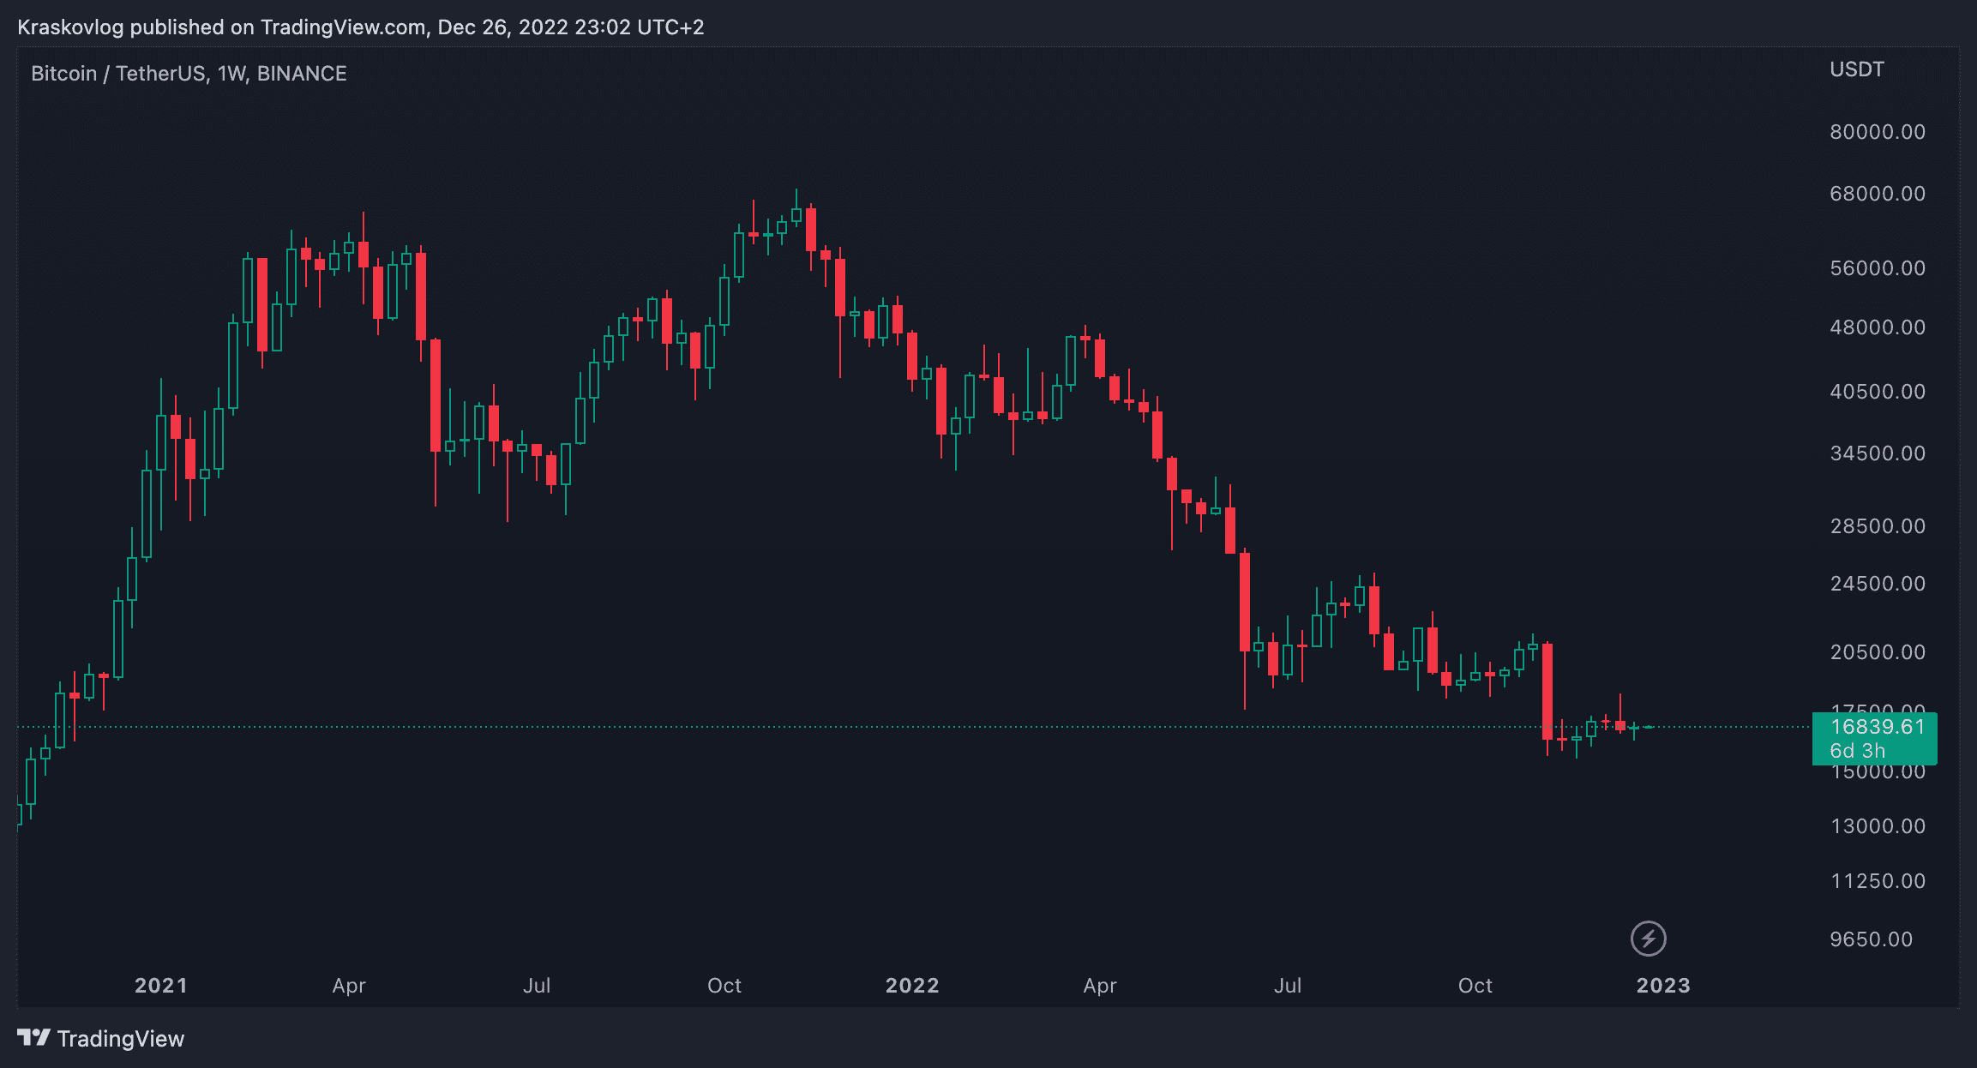Click the TradingView logo icon
Image resolution: width=1977 pixels, height=1068 pixels.
point(34,1038)
